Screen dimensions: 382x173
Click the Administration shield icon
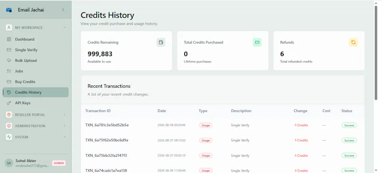tap(9, 126)
